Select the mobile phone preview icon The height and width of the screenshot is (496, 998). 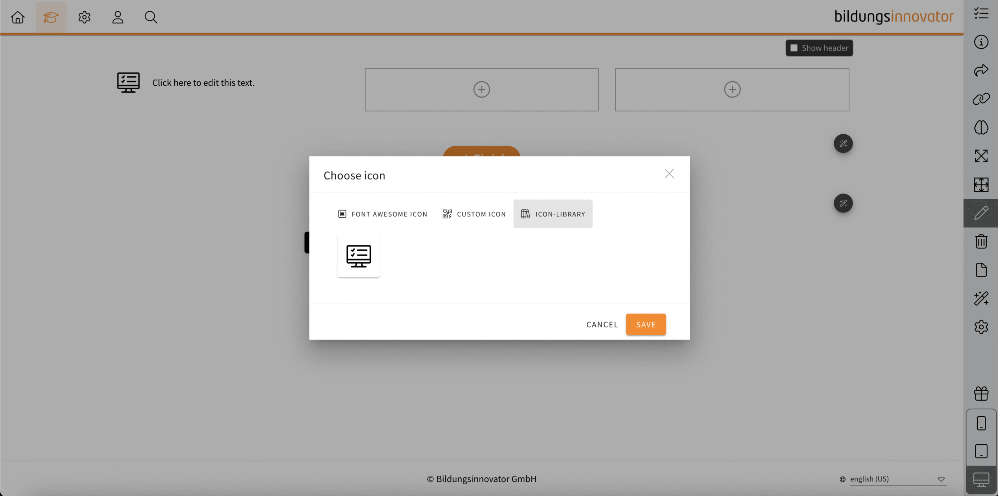[981, 423]
